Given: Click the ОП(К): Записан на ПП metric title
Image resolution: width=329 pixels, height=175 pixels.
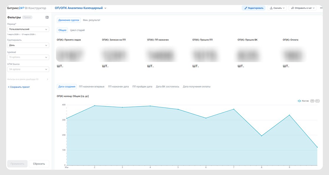Looking at the screenshot, I should tap(114, 40).
